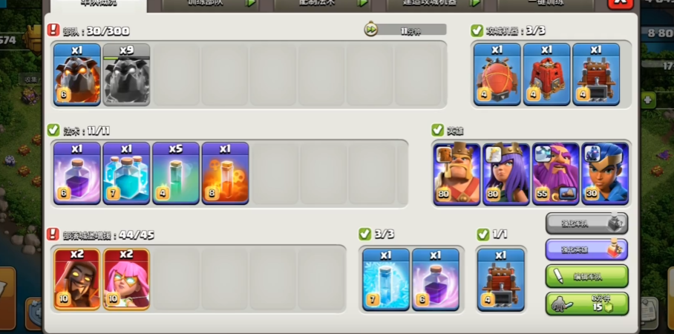Screen dimensions: 674x334
Task: Choose the x5 green Invisibility spell
Action: [x=176, y=173]
